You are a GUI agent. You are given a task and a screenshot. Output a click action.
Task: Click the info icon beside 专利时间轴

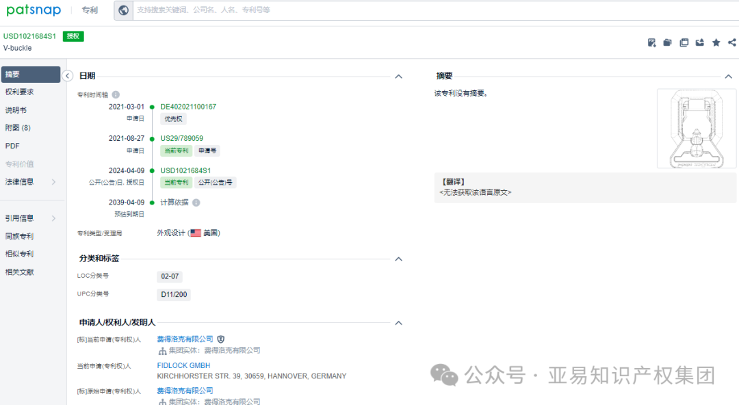coord(114,94)
